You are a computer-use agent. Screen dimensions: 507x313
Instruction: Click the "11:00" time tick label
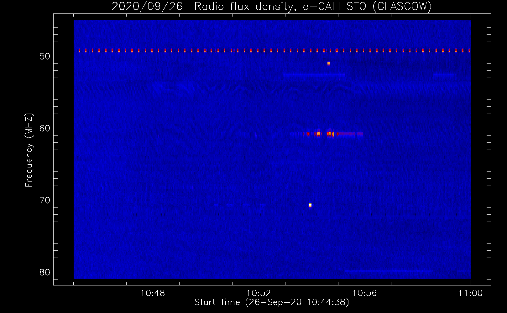[470, 293]
